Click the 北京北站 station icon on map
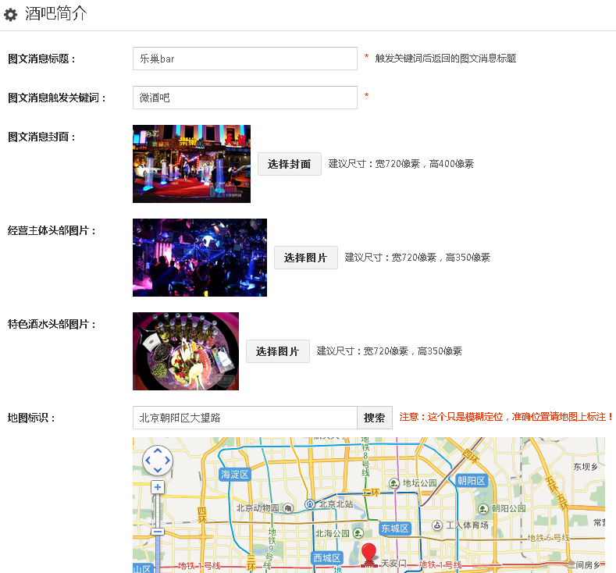 pos(310,504)
